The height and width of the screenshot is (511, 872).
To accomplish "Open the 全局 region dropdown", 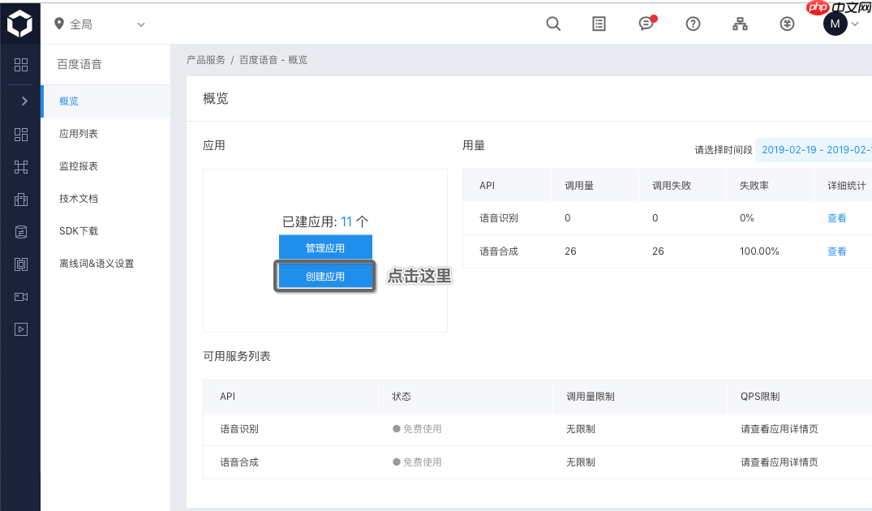I will (97, 24).
